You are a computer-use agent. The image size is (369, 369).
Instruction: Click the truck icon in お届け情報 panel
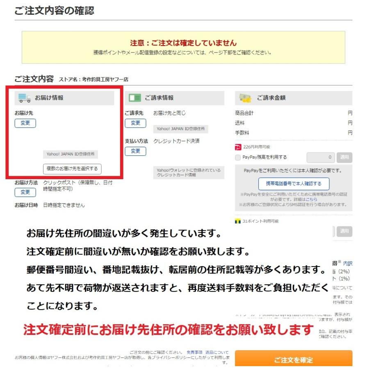pyautogui.click(x=23, y=98)
